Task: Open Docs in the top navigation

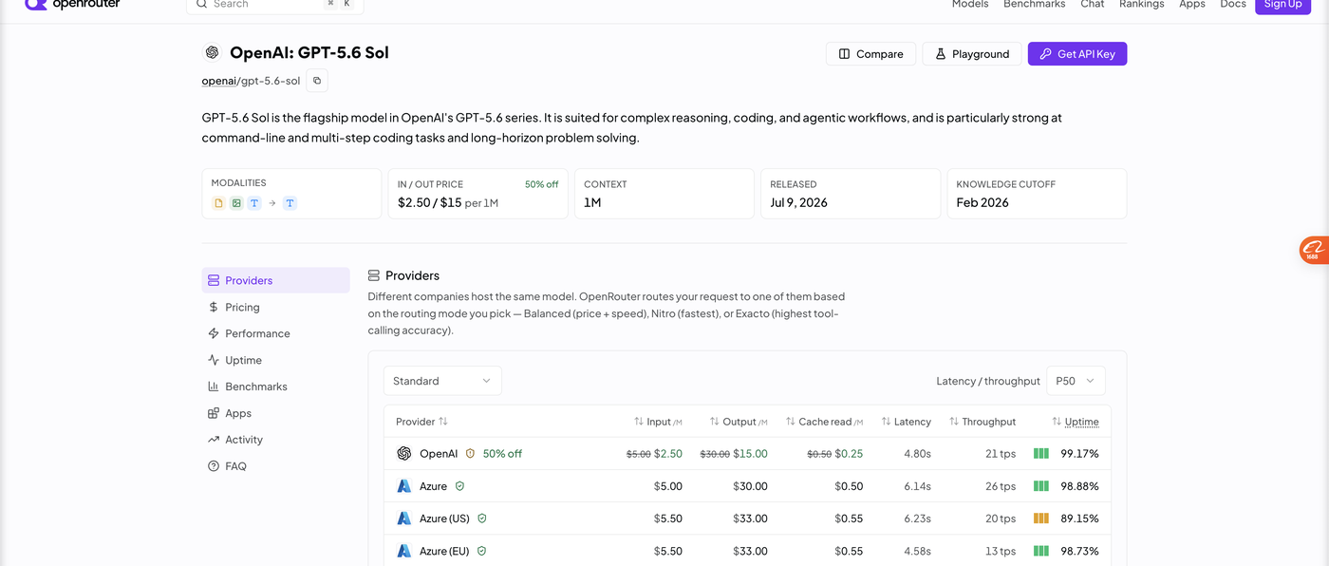Action: (x=1233, y=4)
